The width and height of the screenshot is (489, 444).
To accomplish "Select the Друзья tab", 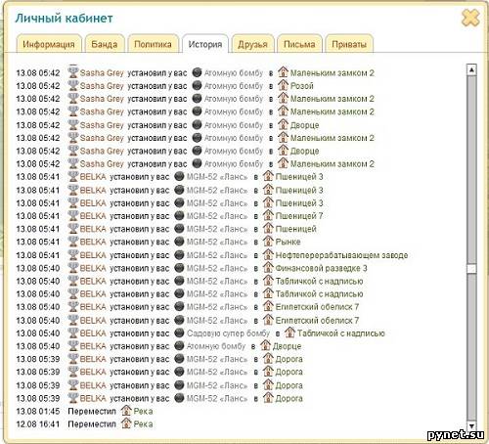I will 252,44.
